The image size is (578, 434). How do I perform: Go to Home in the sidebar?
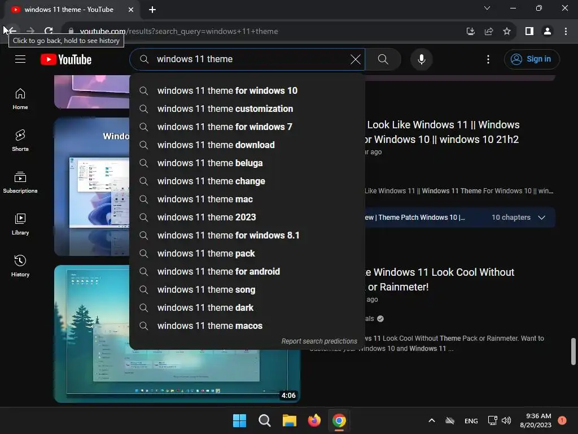pyautogui.click(x=20, y=99)
